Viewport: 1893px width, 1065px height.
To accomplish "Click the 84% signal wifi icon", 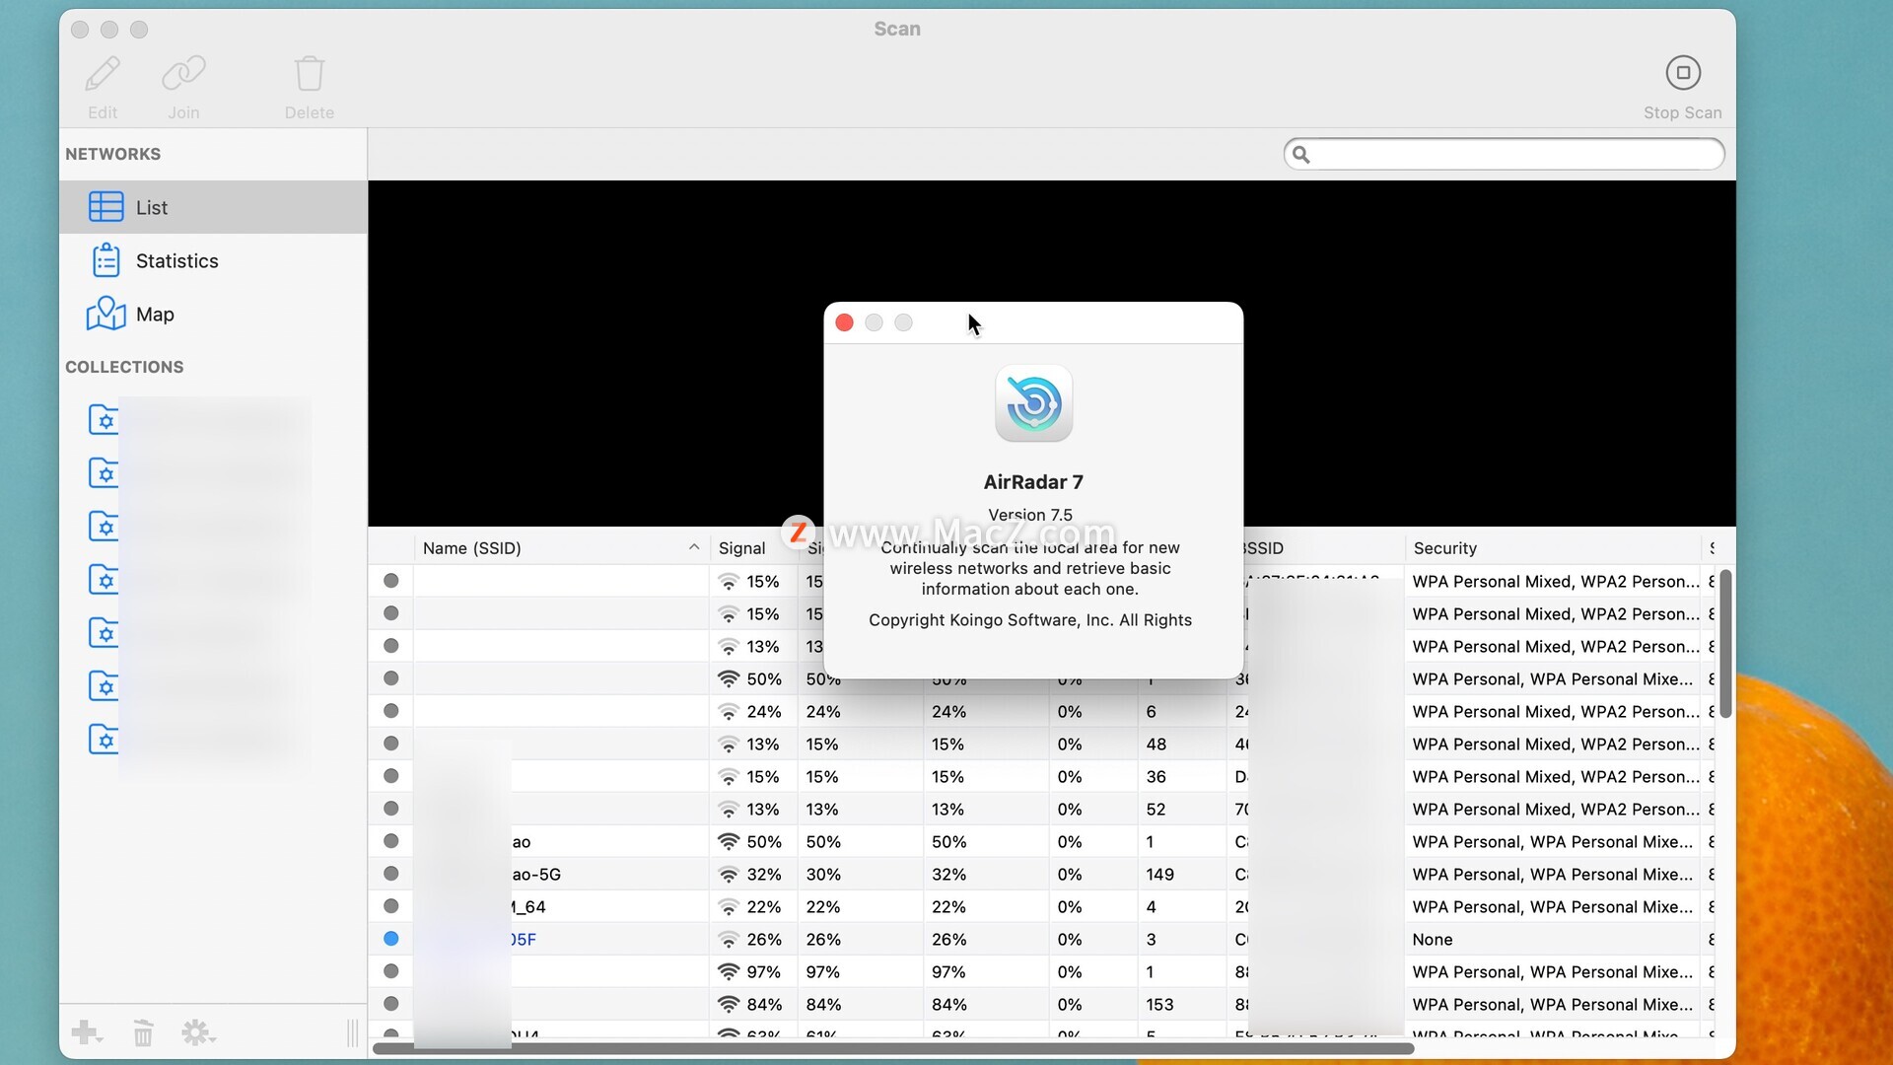I will 729,1005.
